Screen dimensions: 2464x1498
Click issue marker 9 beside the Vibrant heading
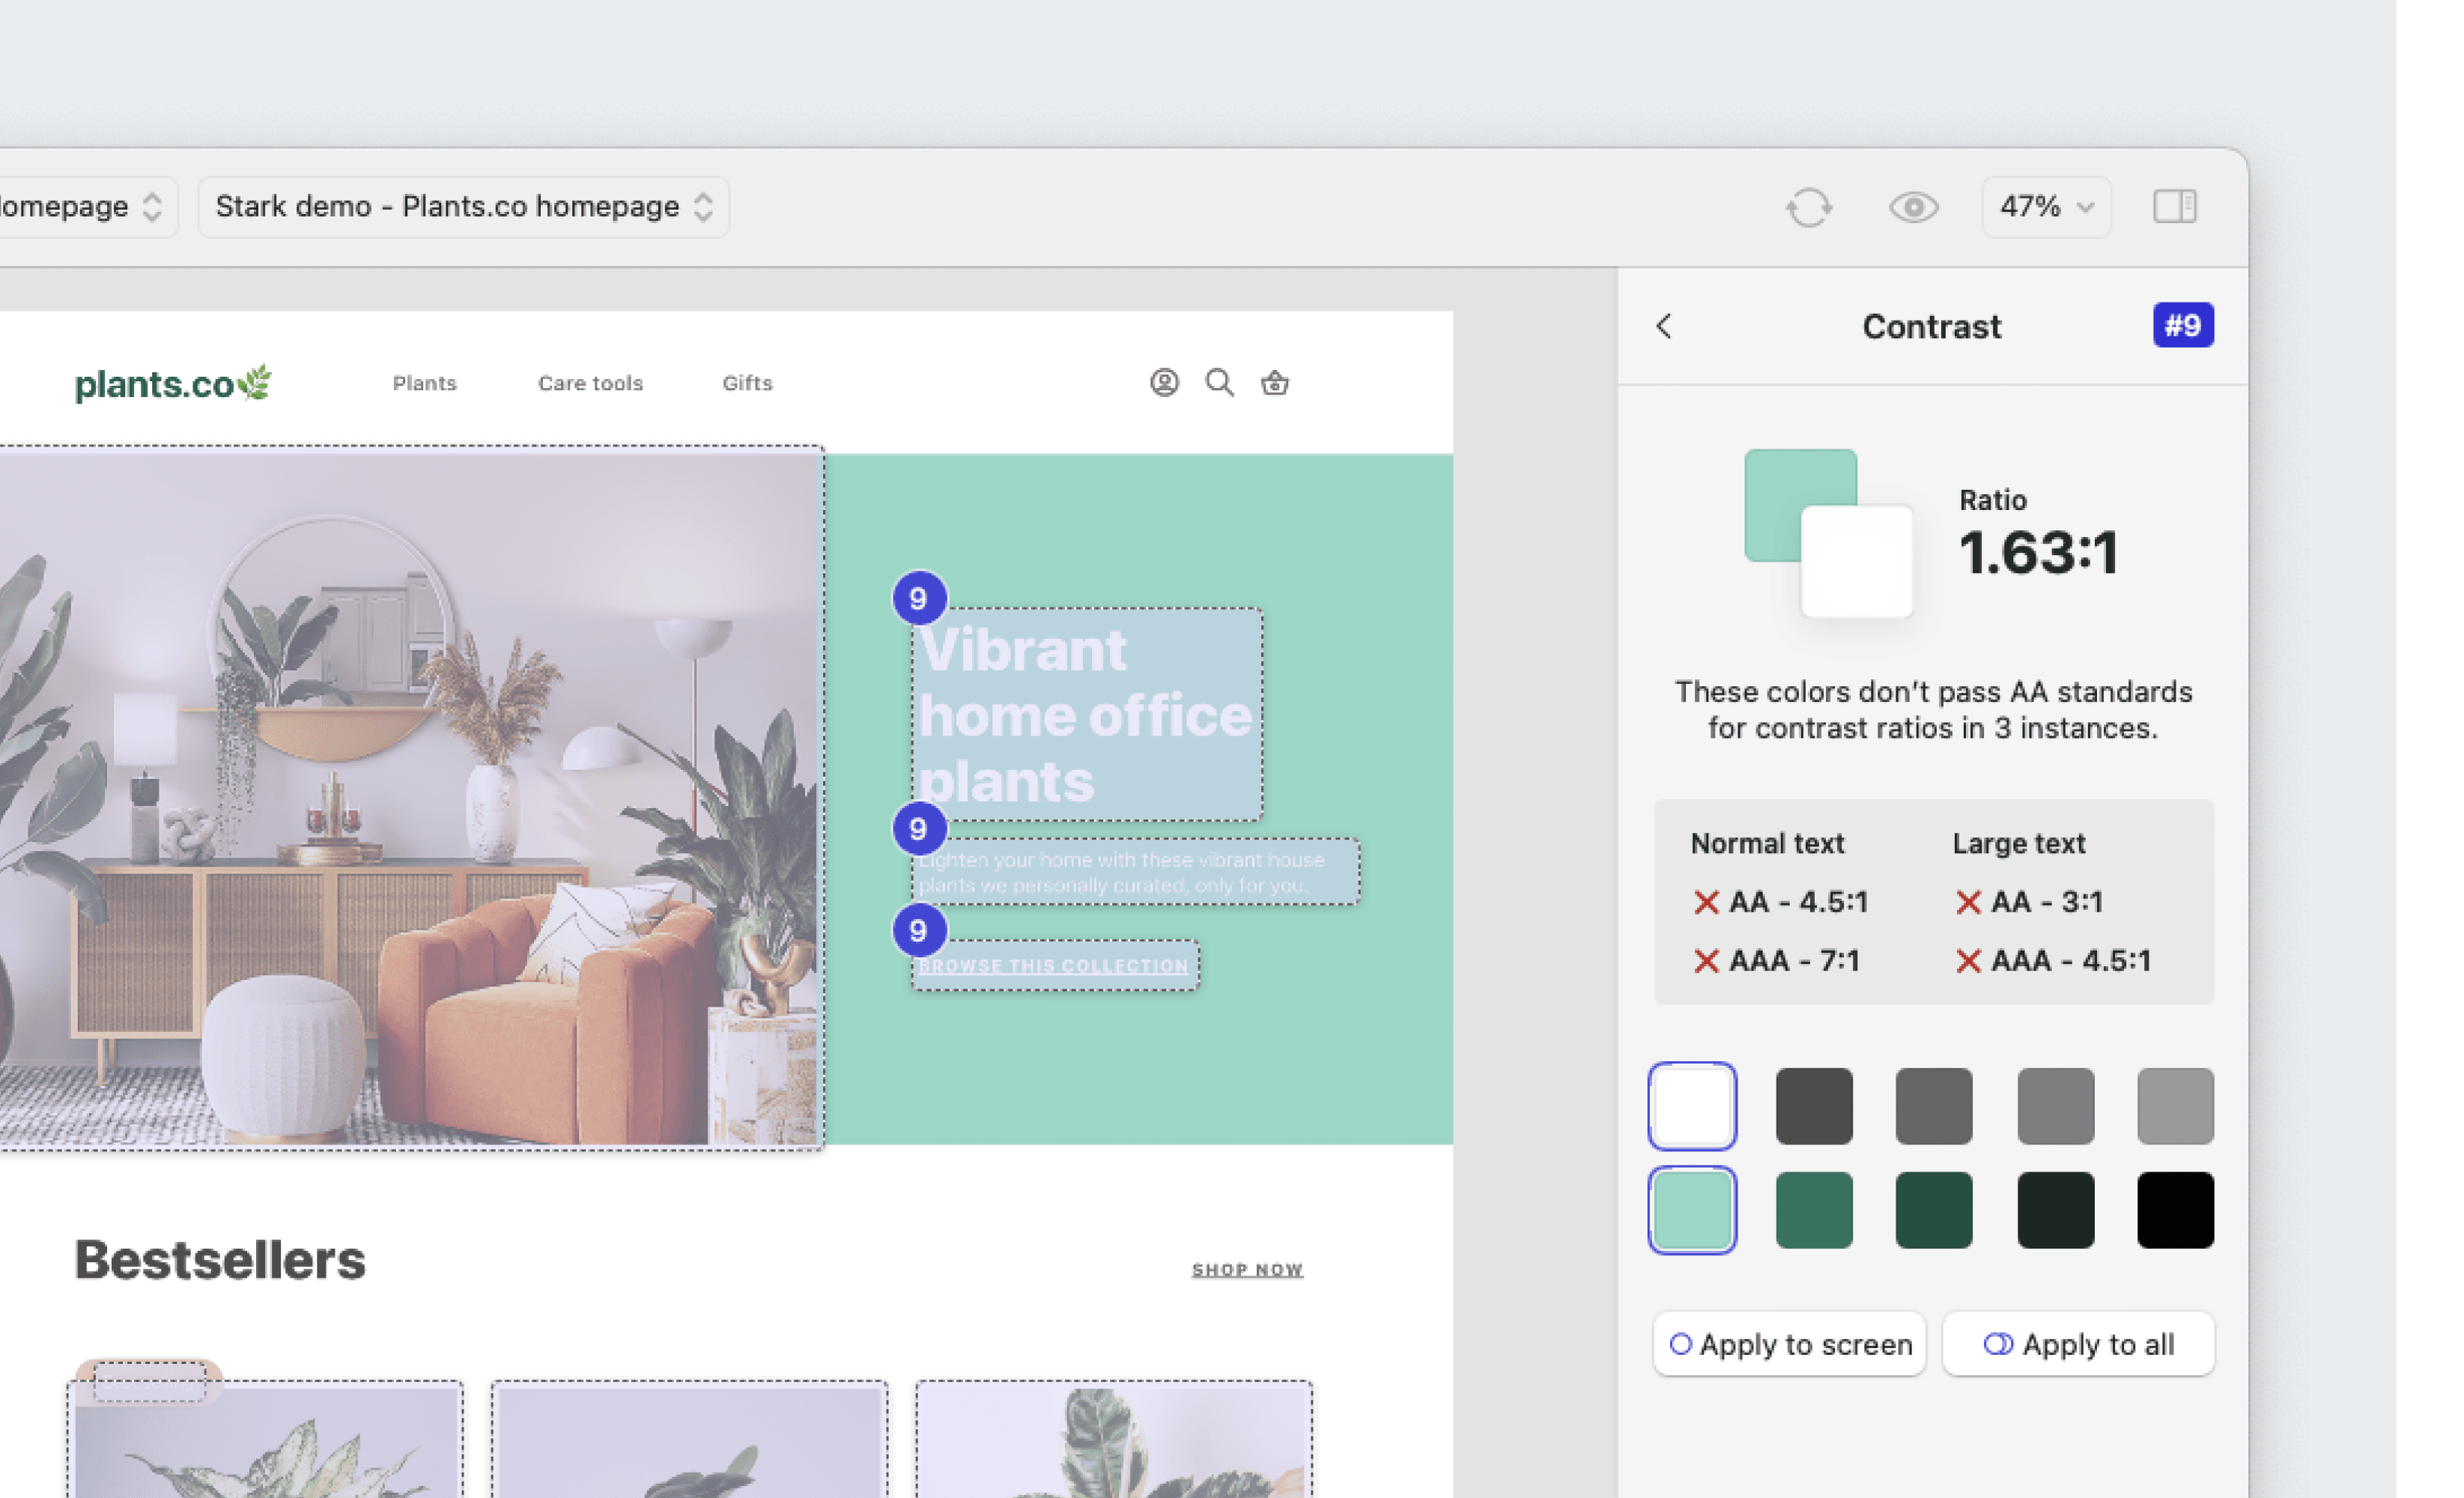coord(919,599)
